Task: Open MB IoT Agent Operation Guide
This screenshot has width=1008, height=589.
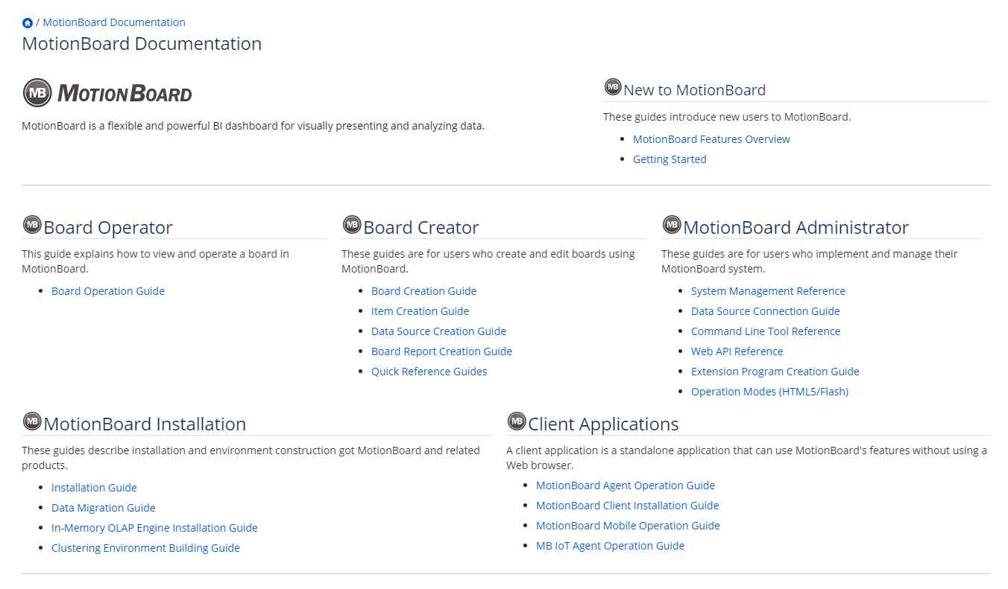Action: click(610, 546)
